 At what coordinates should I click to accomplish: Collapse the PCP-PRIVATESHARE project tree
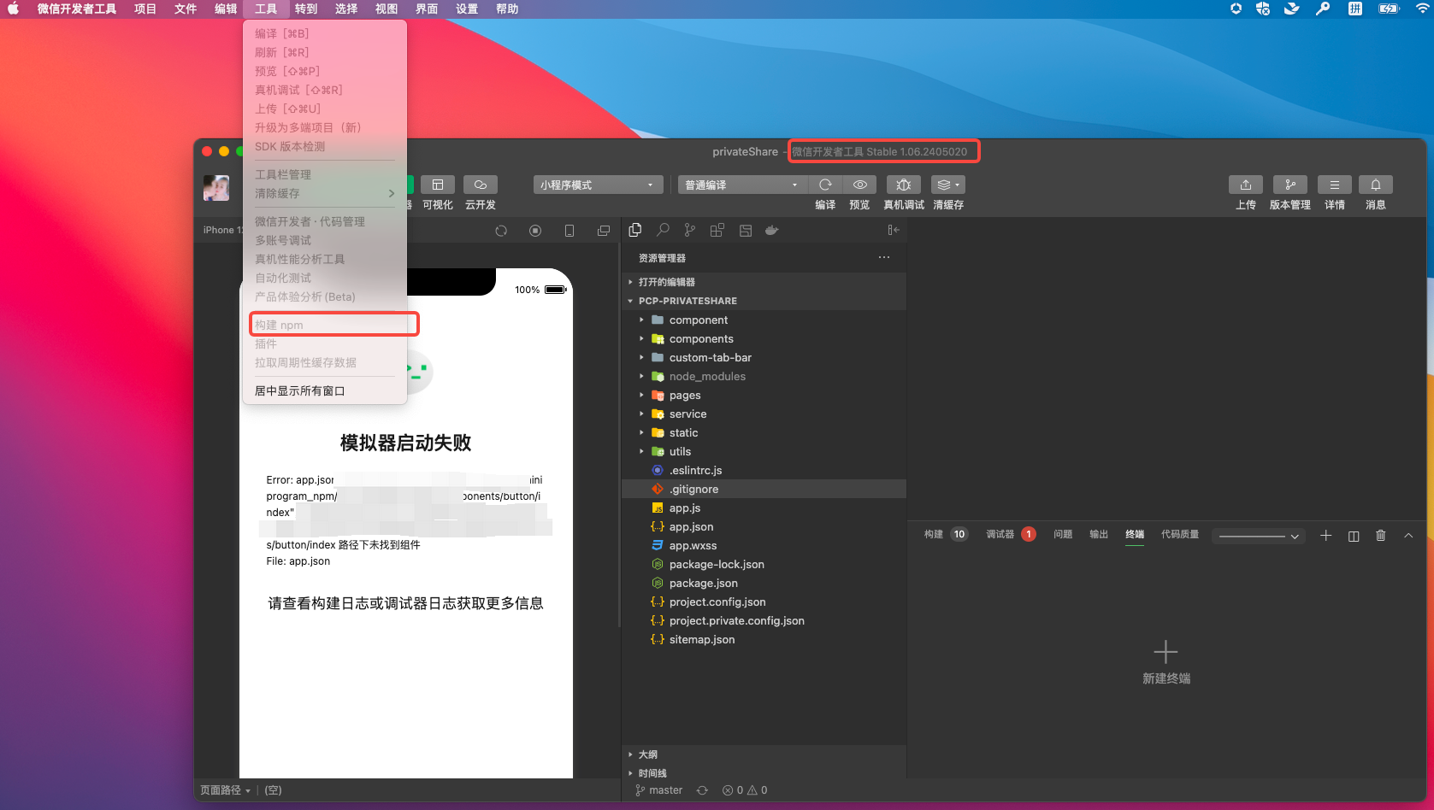click(x=764, y=301)
